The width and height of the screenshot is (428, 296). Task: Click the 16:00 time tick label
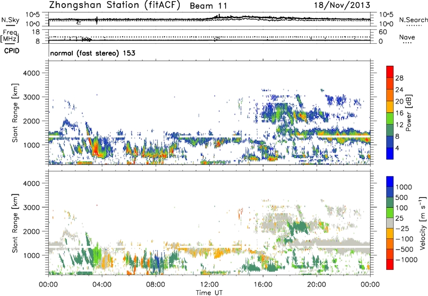263,285
